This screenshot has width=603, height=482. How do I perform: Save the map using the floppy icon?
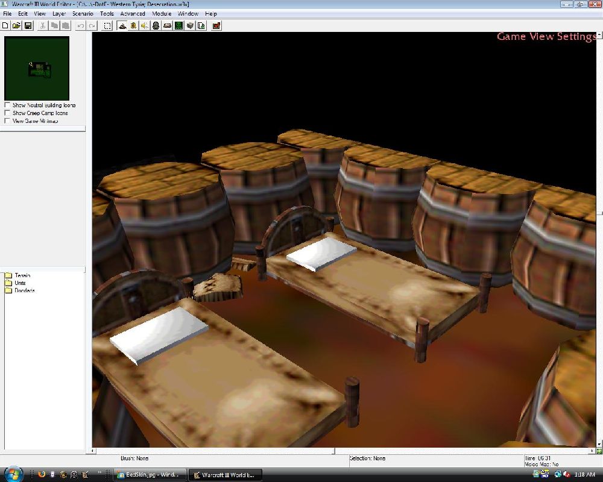click(x=28, y=26)
